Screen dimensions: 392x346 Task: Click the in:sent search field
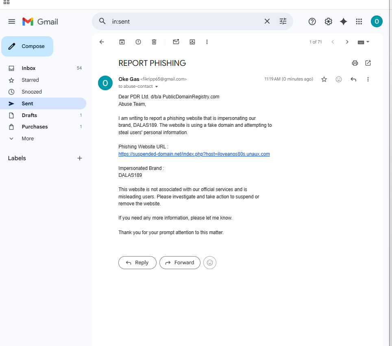185,22
